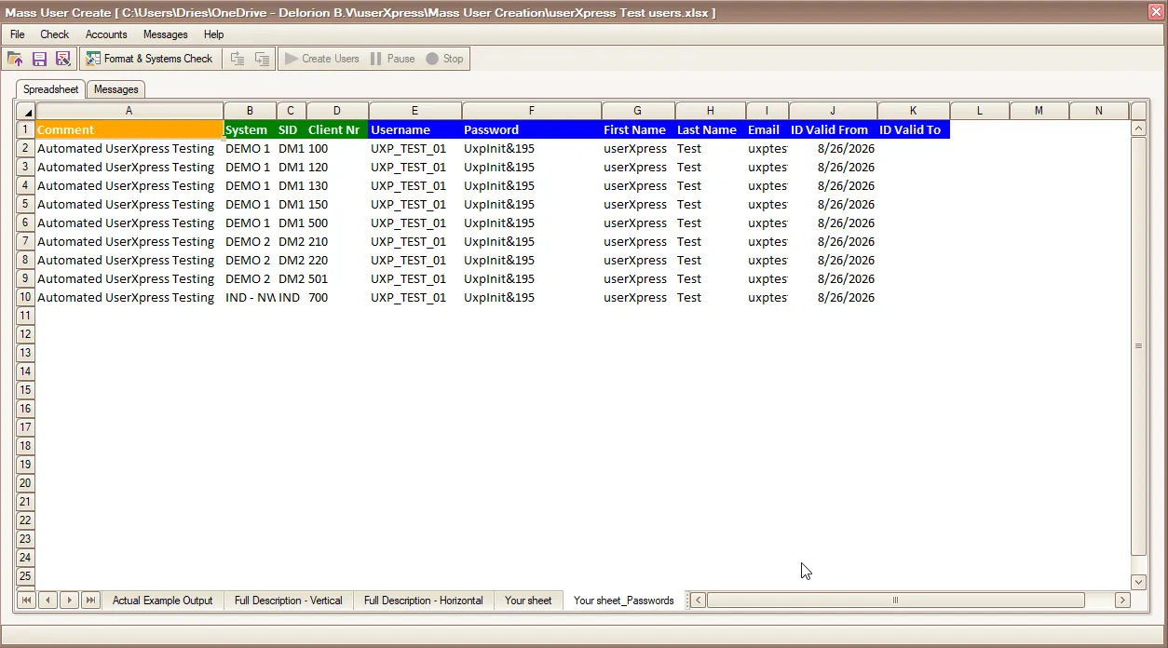
Task: Select column J header
Action: click(x=833, y=111)
